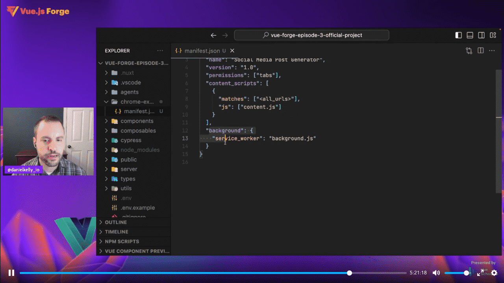
Task: Mute the video volume speaker icon
Action: [x=436, y=273]
